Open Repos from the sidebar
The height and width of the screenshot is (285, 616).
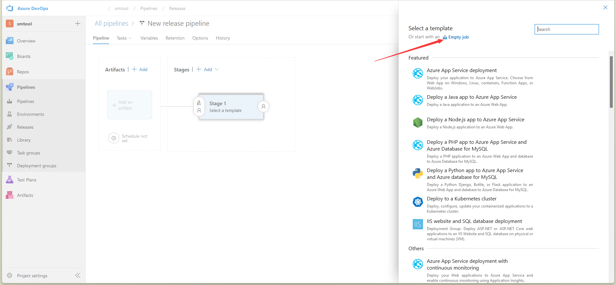(x=23, y=72)
